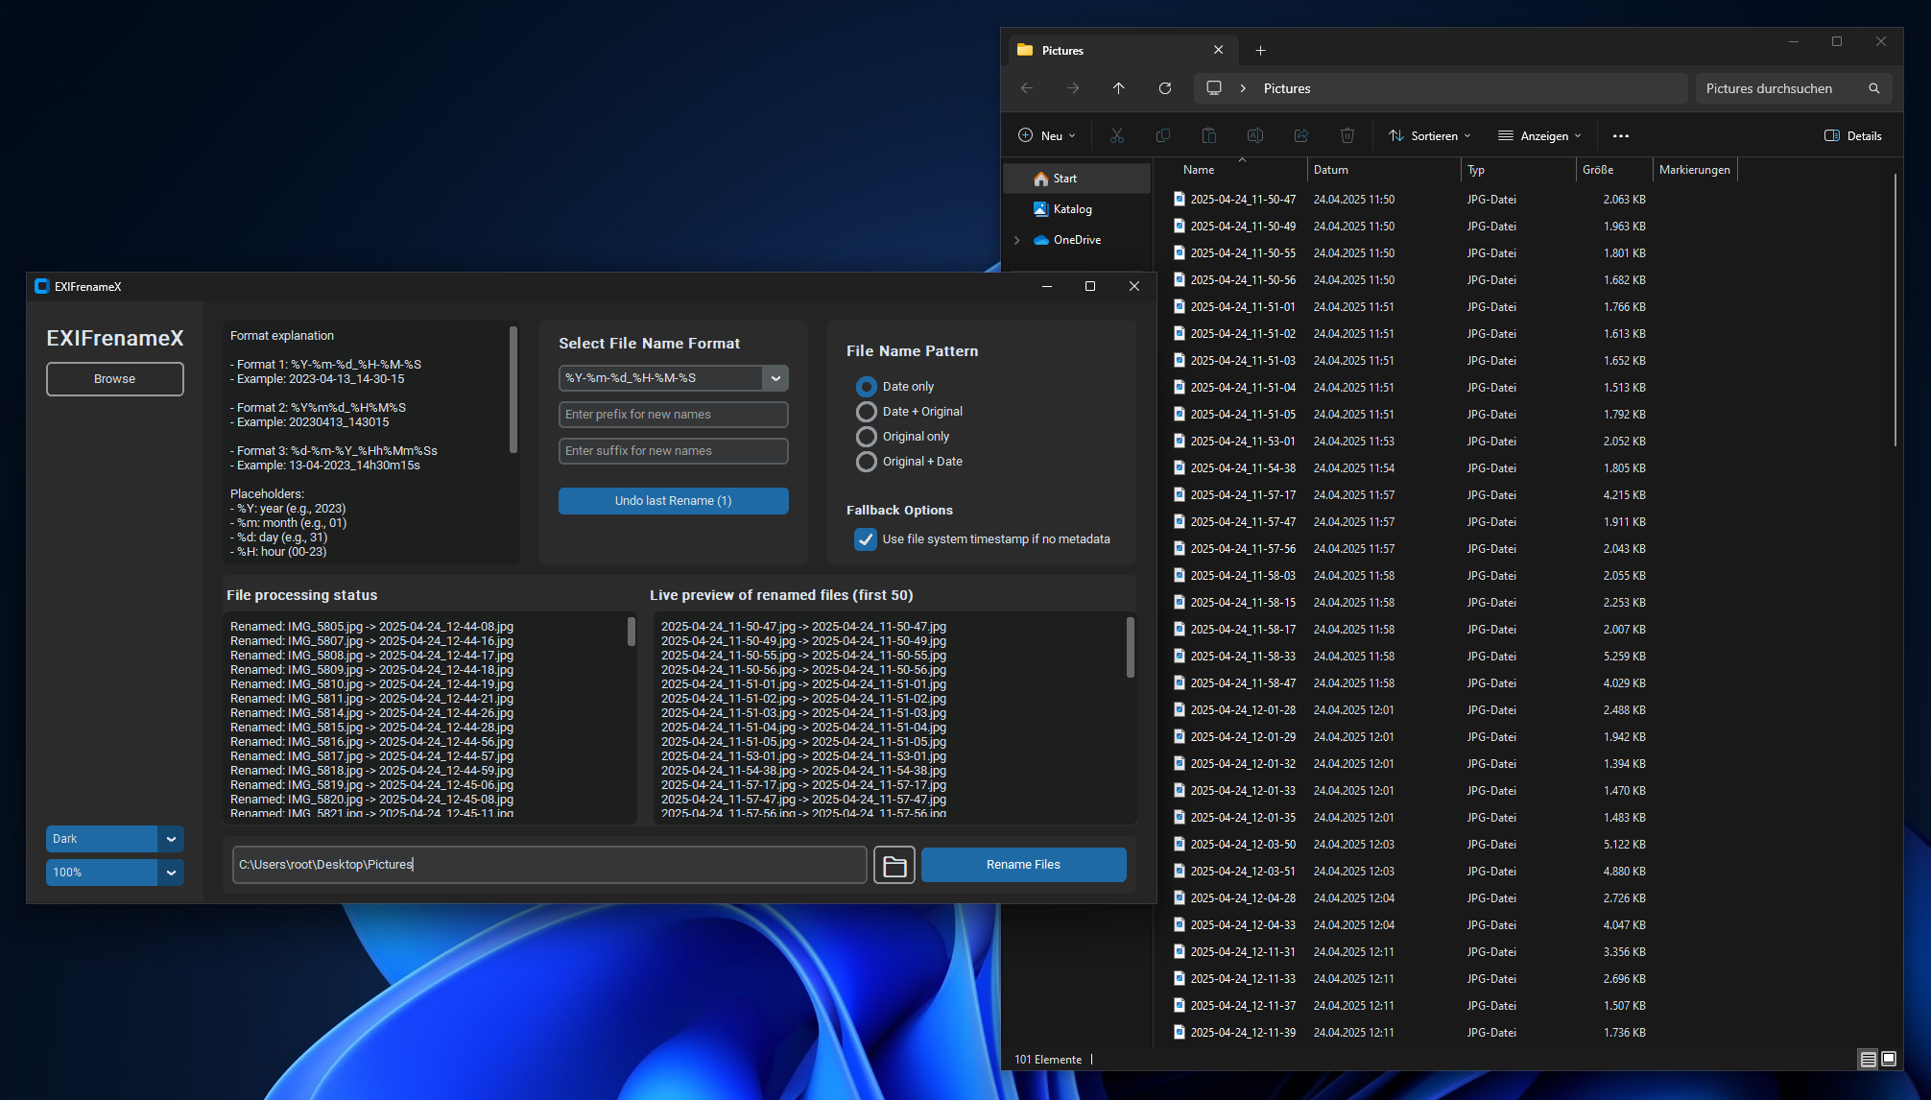Click the Pictures breadcrumb in address bar
The height and width of the screenshot is (1100, 1931).
click(x=1287, y=88)
